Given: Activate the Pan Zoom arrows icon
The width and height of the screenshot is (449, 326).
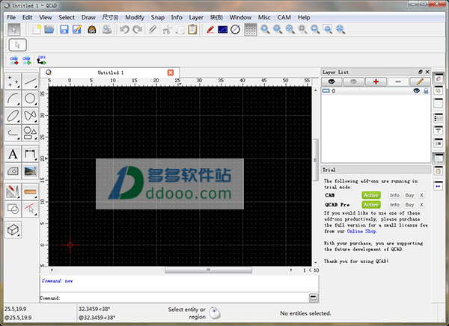Looking at the screenshot, I should (340, 29).
